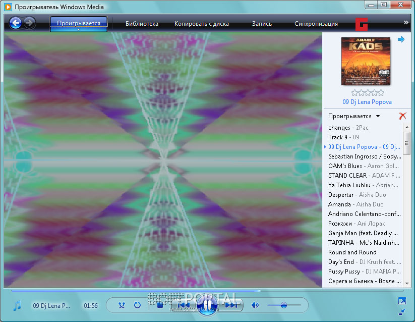Skip to the next track
This screenshot has height=322, width=415.
[x=231, y=305]
